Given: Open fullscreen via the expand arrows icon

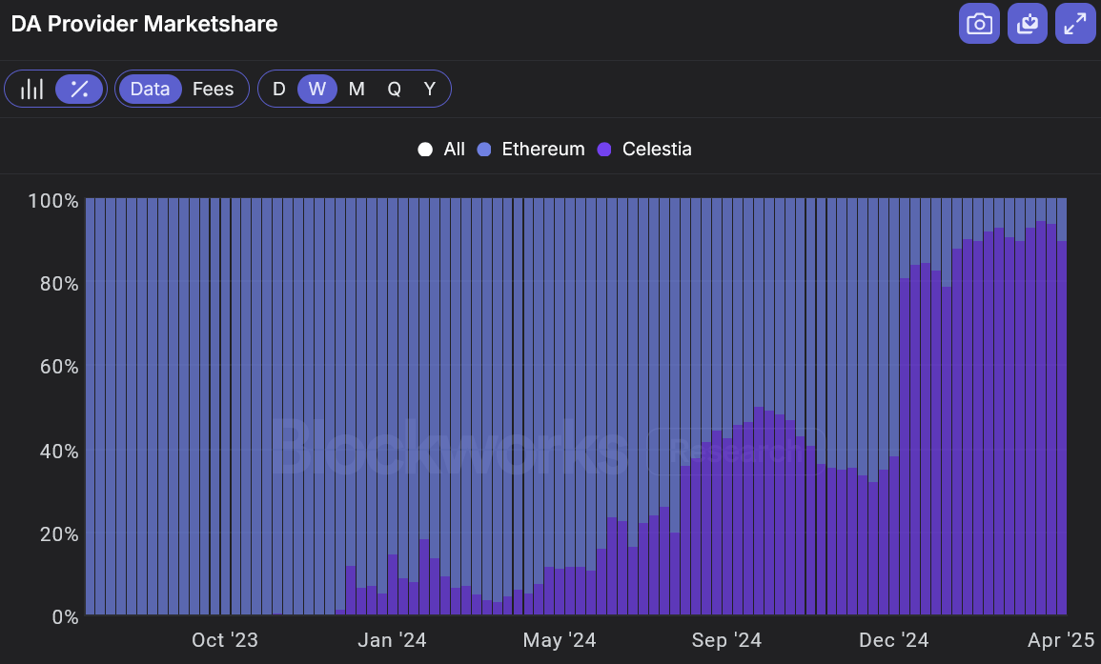Looking at the screenshot, I should (1075, 24).
